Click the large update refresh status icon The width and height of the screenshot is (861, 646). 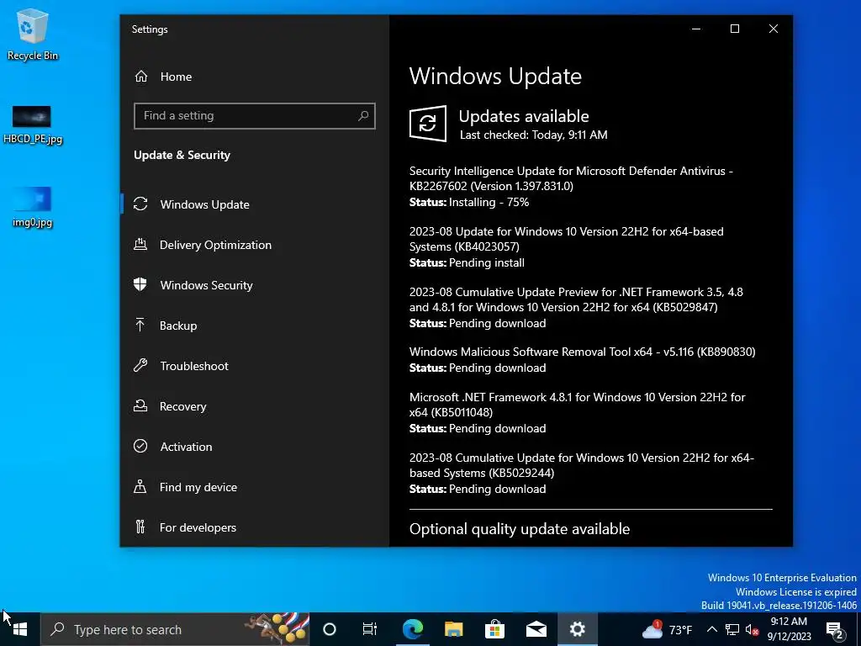pyautogui.click(x=428, y=124)
